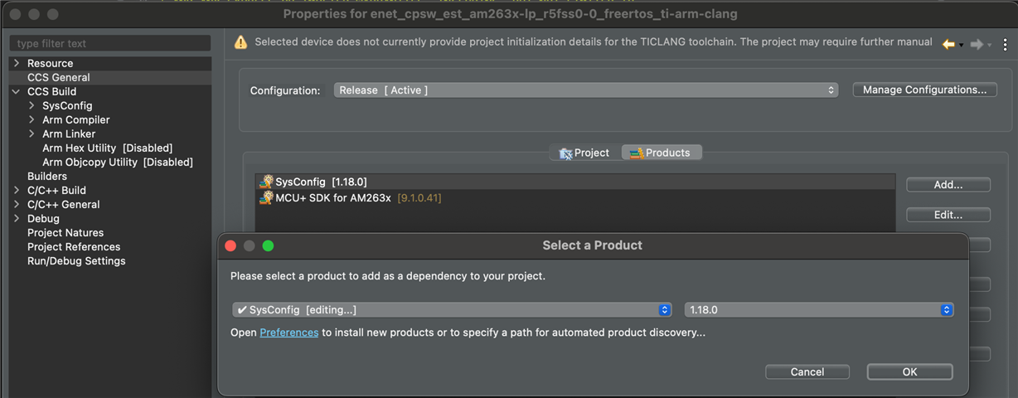
Task: Switch to the Project tab
Action: 584,153
